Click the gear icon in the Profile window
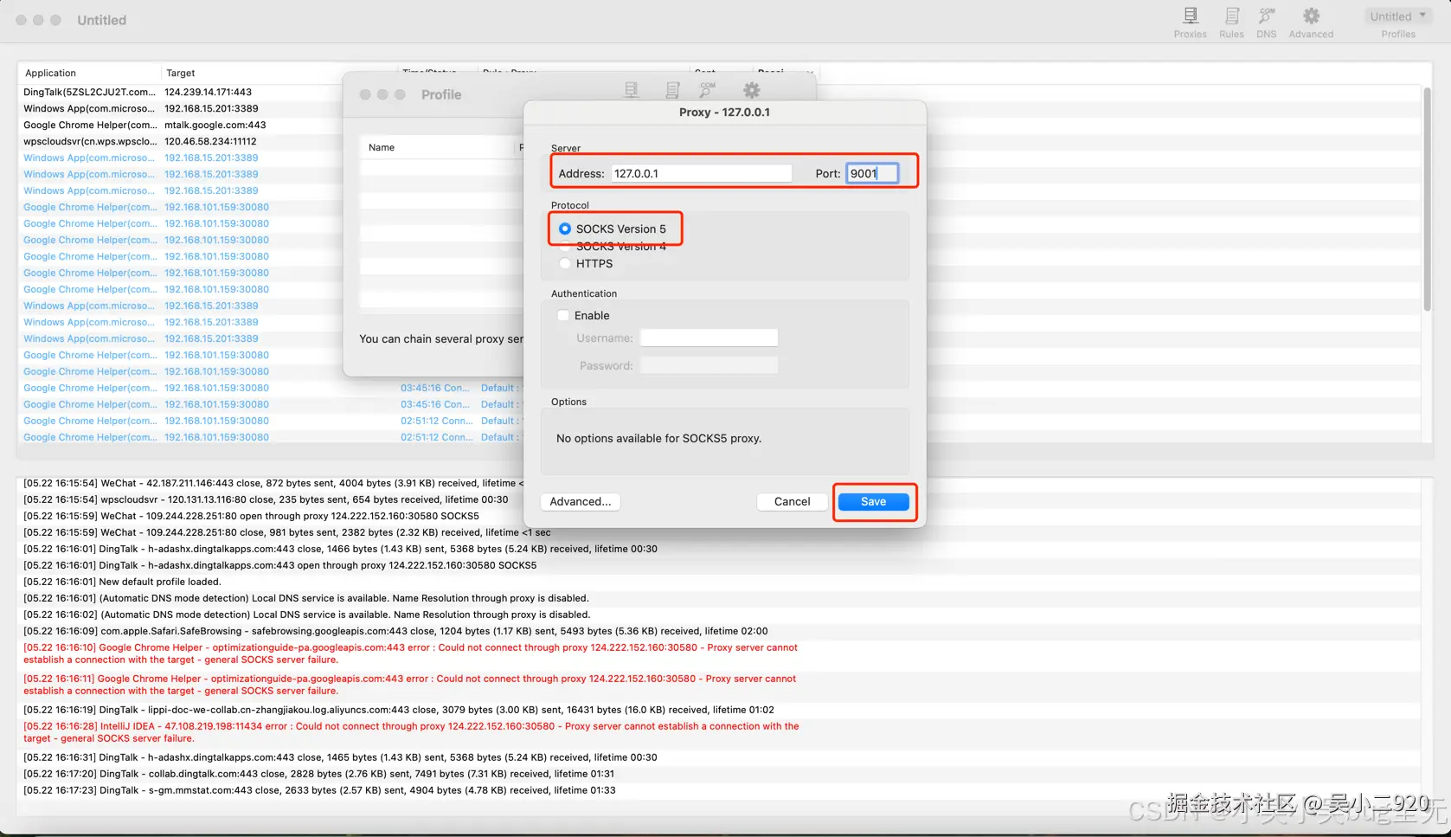 click(x=752, y=90)
